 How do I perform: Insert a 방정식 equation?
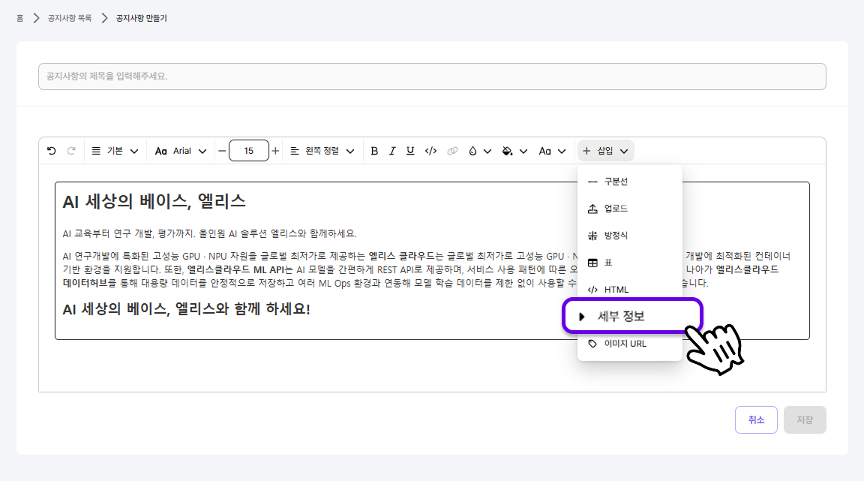click(630, 236)
